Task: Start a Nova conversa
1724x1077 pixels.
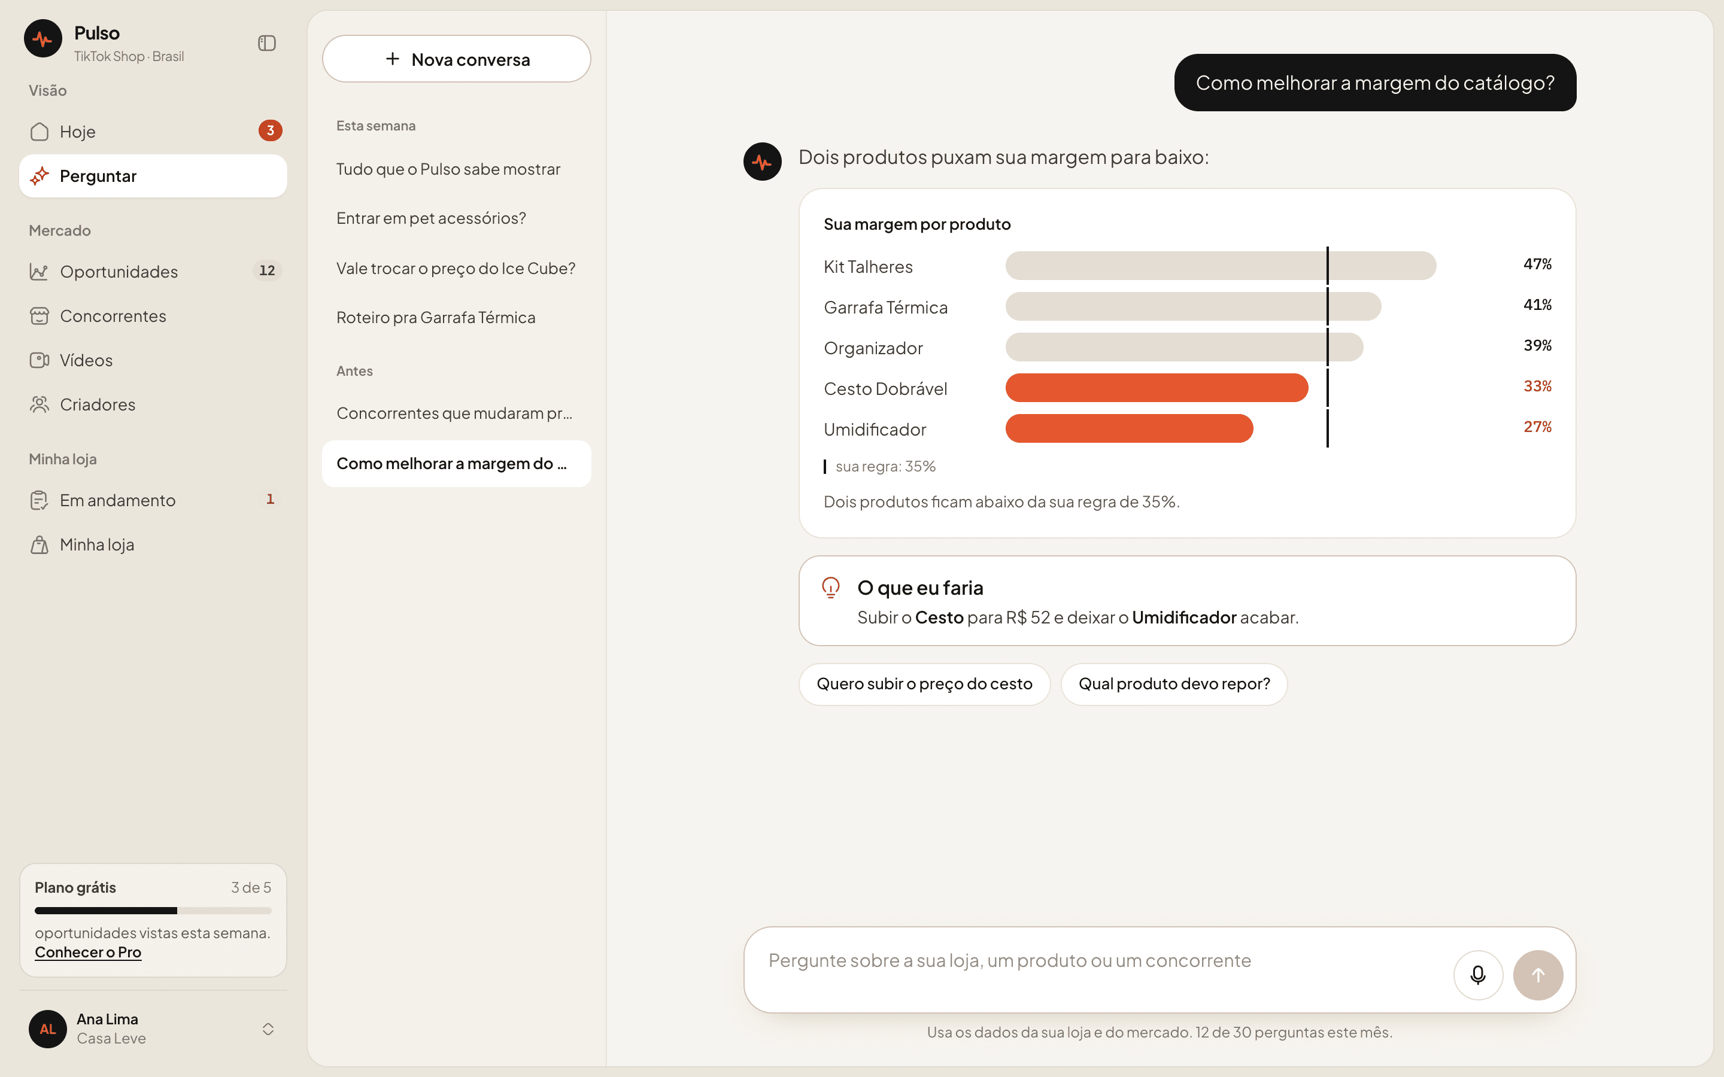Action: click(x=456, y=59)
